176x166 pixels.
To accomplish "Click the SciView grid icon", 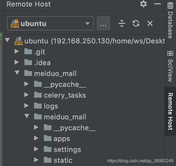I will [170, 53].
